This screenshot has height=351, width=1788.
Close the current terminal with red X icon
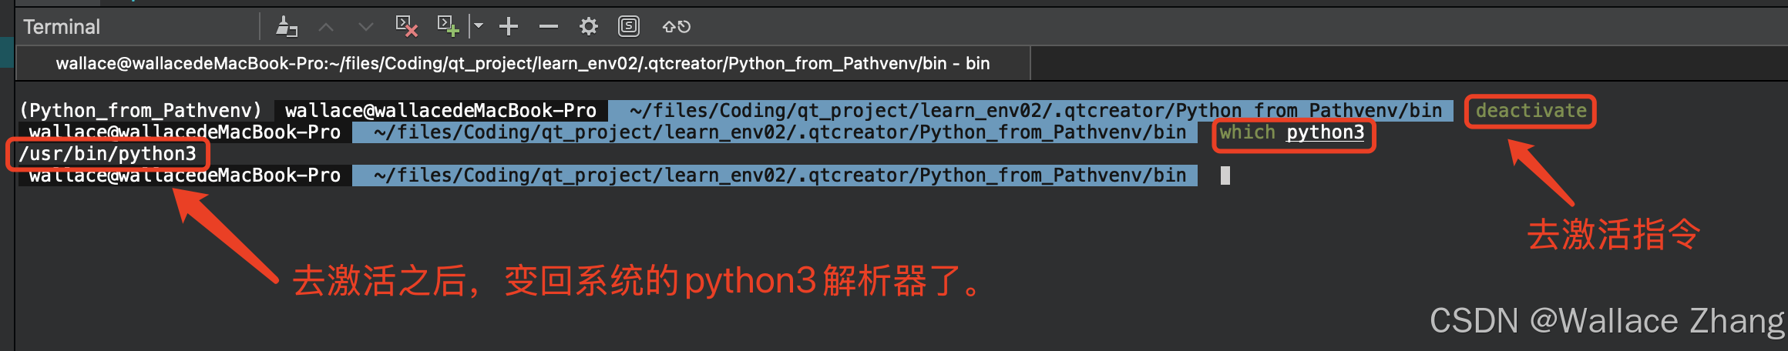point(406,26)
